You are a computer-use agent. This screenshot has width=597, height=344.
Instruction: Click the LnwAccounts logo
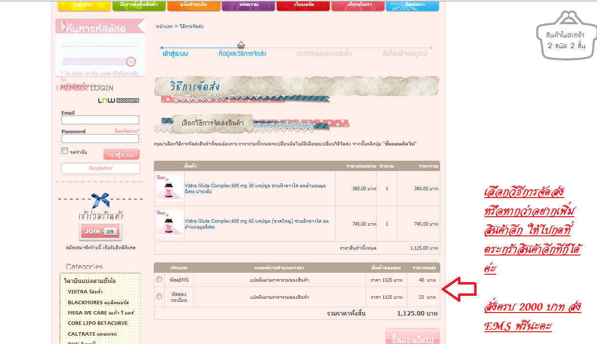coord(118,100)
